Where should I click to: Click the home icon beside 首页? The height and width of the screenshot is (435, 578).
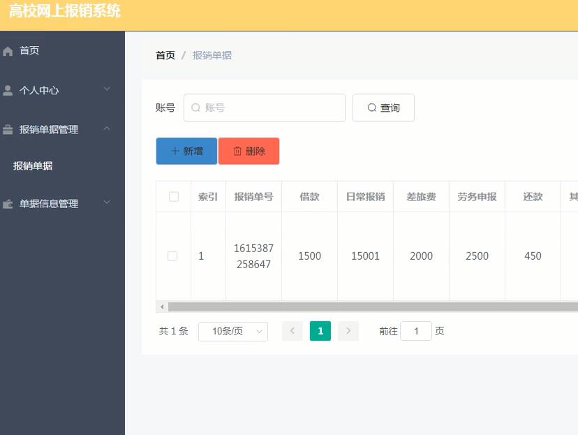(x=8, y=50)
